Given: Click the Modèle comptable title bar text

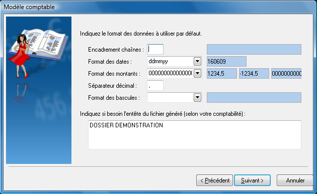Looking at the screenshot, I should point(29,7).
